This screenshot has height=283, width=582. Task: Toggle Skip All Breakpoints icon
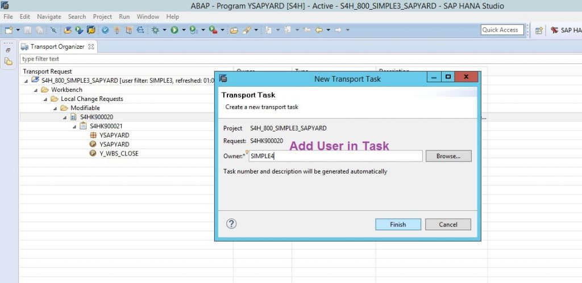[54, 31]
